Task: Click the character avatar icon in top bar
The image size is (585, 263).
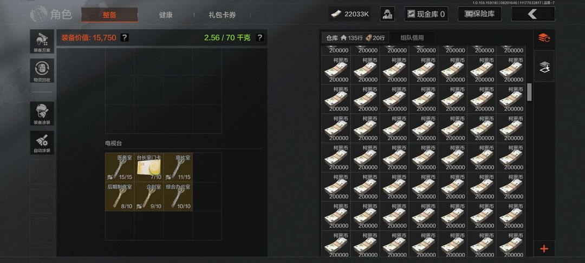Action: [387, 14]
